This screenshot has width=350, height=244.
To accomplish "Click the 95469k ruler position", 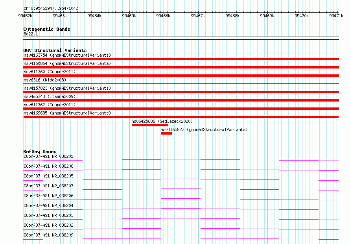I will pos(267,16).
